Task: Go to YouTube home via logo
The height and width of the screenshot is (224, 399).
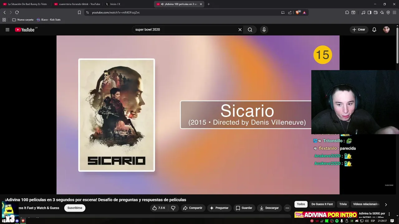Action: [25, 30]
